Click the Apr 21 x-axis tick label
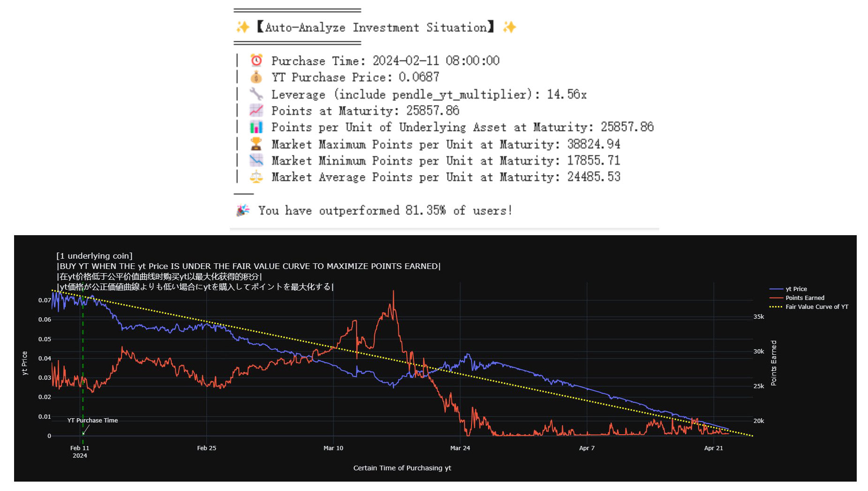The width and height of the screenshot is (868, 491). [x=713, y=448]
